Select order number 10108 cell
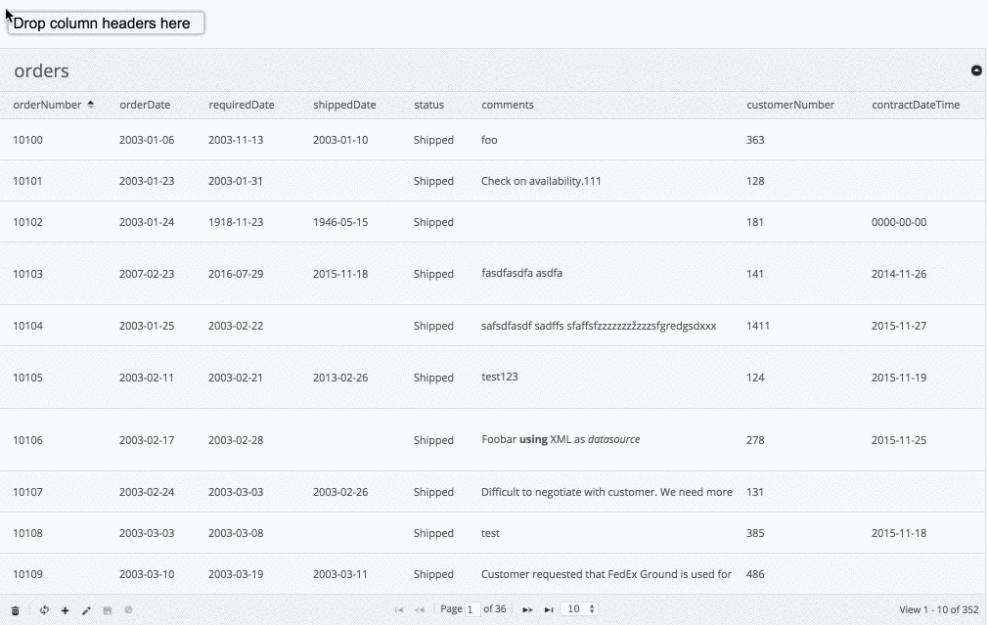Viewport: 988px width, 625px height. 27,533
